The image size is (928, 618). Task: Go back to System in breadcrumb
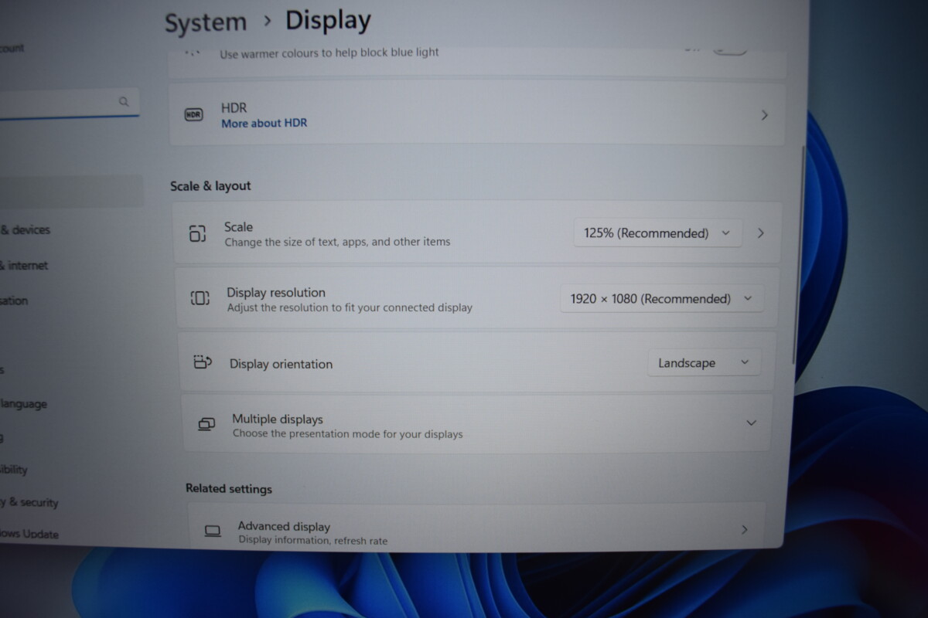pos(206,22)
